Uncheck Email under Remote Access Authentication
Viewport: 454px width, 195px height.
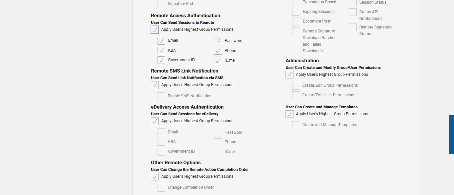pyautogui.click(x=162, y=41)
